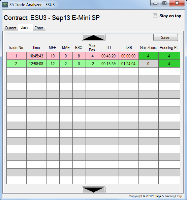Image resolution: width=187 pixels, height=200 pixels.
Task: Click the Time column header
Action: pyautogui.click(x=36, y=48)
